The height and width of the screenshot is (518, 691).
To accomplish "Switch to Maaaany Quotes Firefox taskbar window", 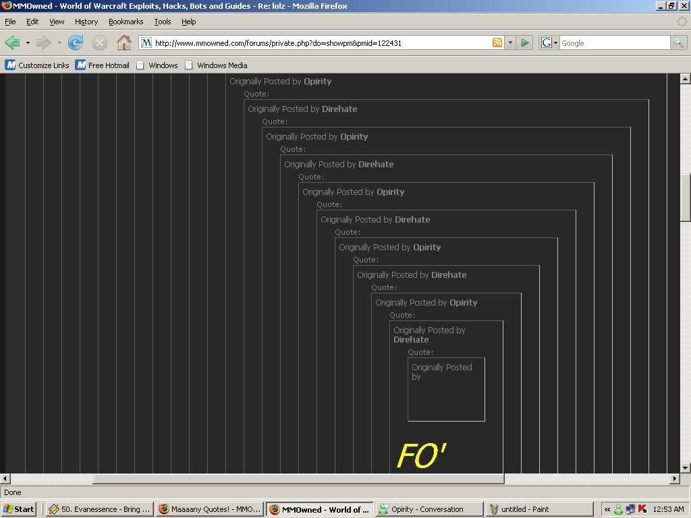I will pos(210,509).
